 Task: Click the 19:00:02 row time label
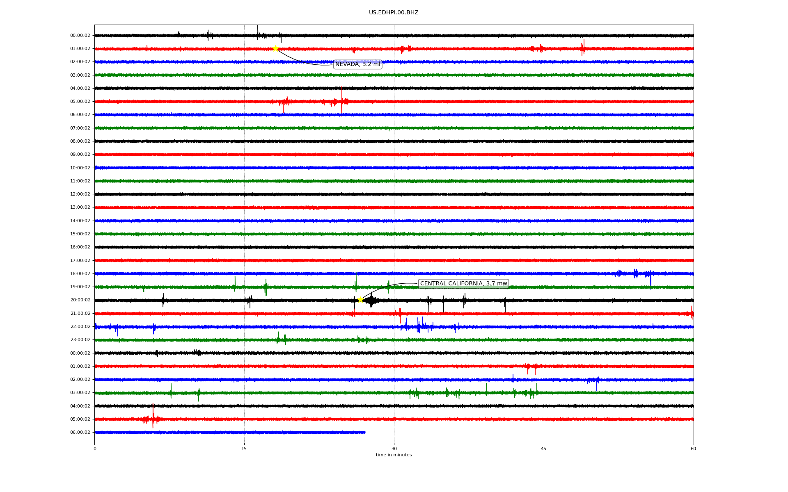pos(80,287)
